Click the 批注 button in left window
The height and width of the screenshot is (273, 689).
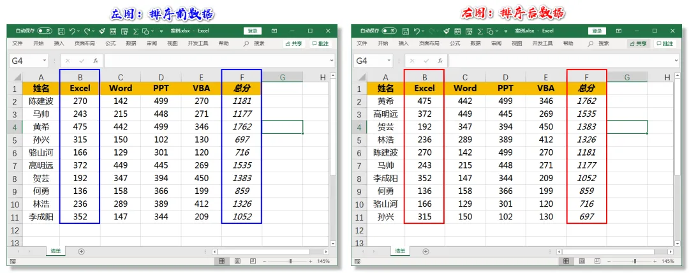point(320,43)
